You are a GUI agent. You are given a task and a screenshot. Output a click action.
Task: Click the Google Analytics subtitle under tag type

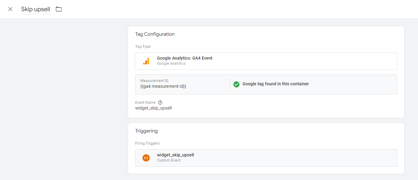(x=171, y=64)
